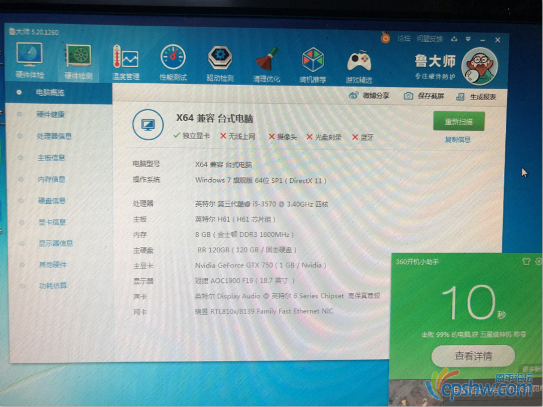Click the title bar download arrow icon

point(454,39)
